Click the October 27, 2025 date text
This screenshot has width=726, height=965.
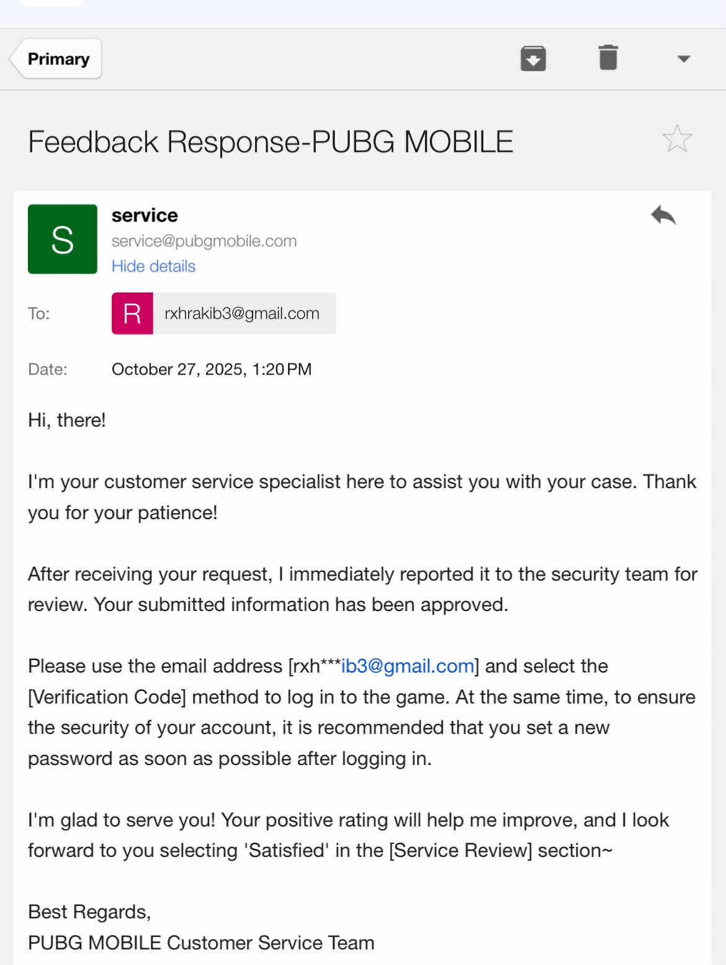tap(212, 369)
